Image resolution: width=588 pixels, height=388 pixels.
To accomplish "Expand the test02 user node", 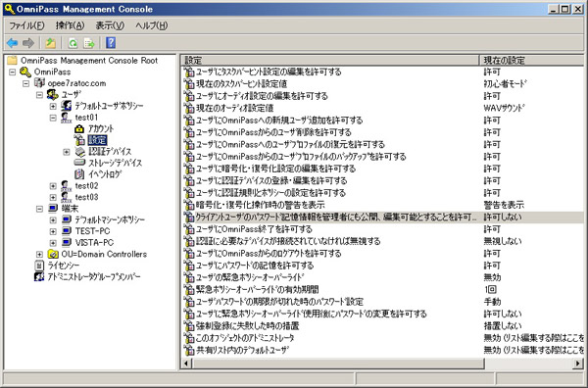I will tap(53, 185).
